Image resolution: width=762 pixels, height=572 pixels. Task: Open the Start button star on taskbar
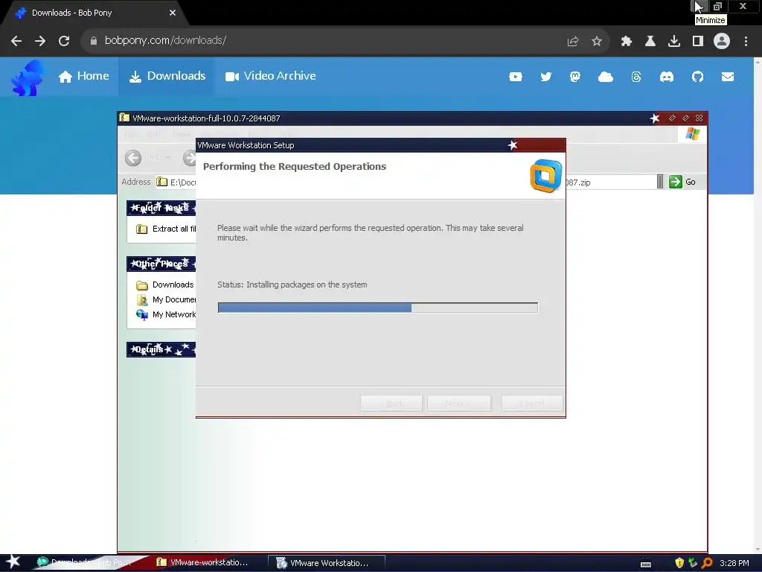click(13, 562)
